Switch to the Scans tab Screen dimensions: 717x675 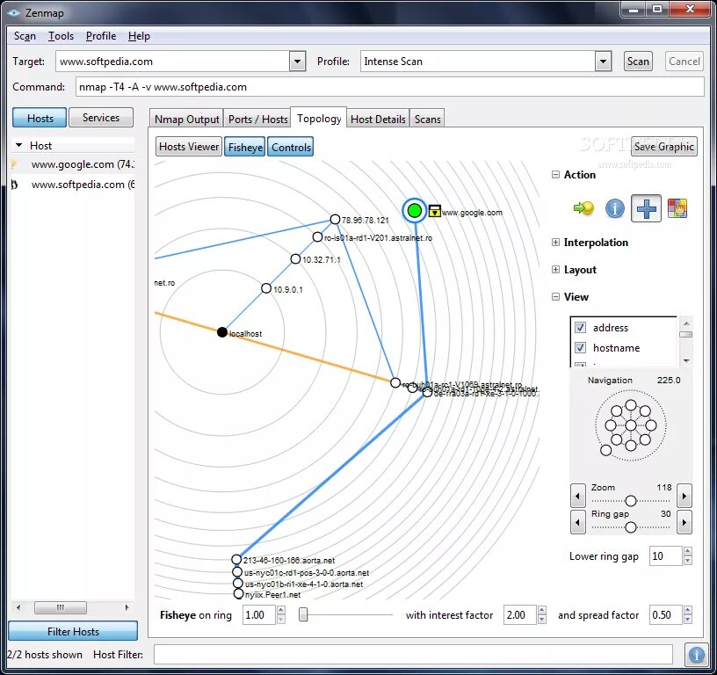click(x=428, y=119)
